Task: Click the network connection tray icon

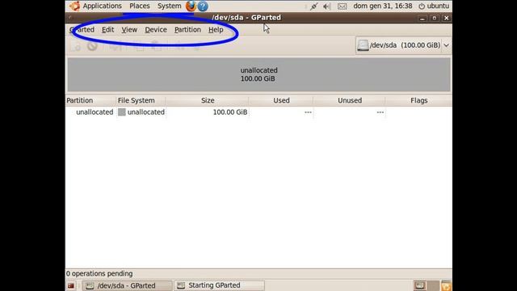Action: 313,6
